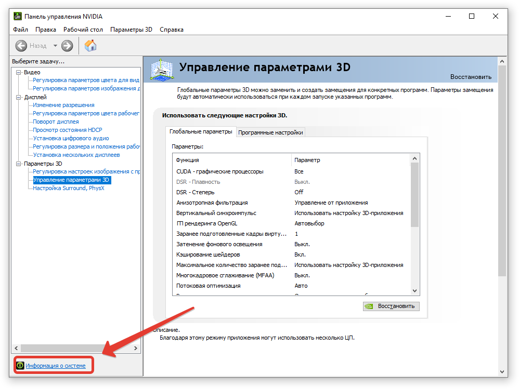
Task: Select the DSR - Степерь row
Action: pos(292,192)
